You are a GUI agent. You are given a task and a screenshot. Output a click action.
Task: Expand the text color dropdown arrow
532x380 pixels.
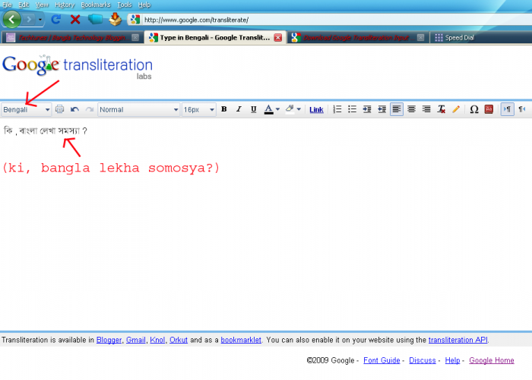click(277, 109)
